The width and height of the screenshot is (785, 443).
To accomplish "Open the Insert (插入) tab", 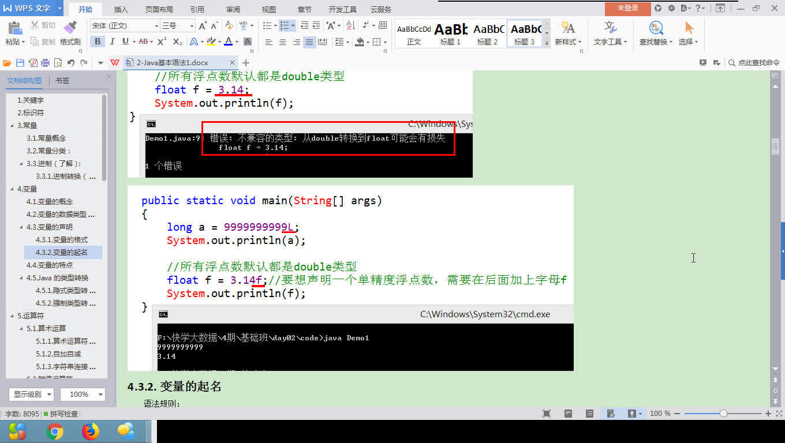I will coord(121,9).
